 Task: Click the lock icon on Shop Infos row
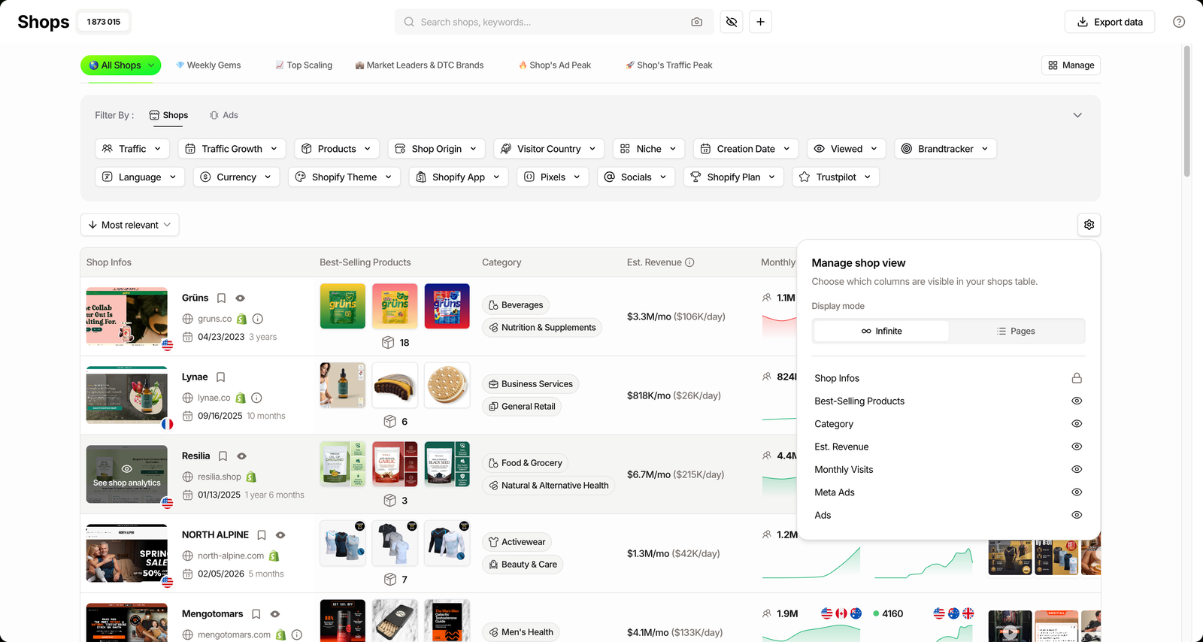click(x=1077, y=378)
